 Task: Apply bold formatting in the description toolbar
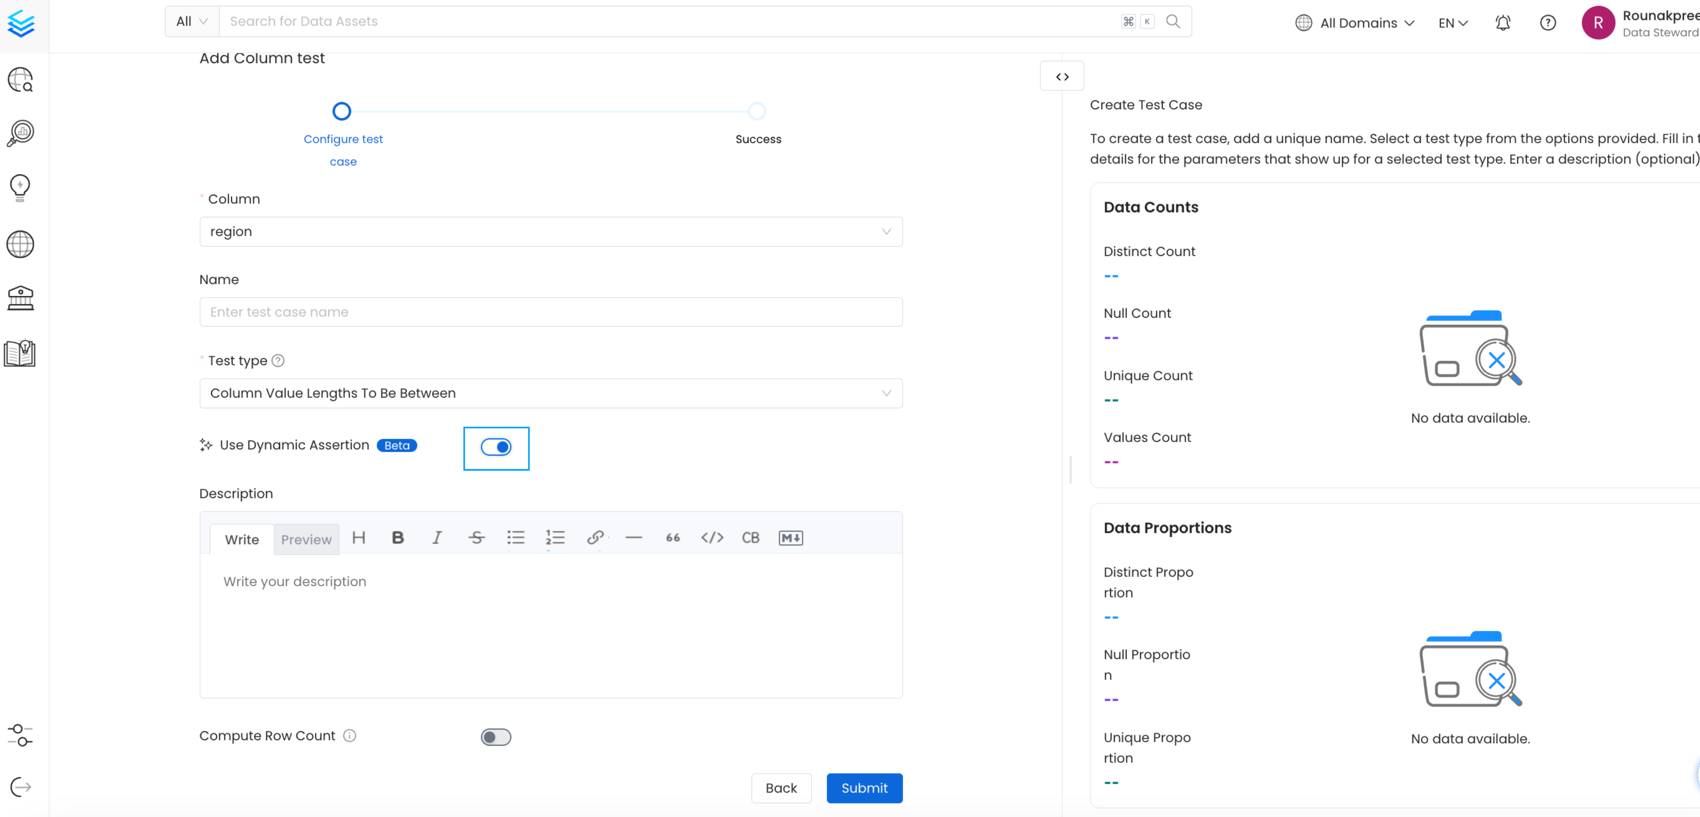(x=396, y=538)
